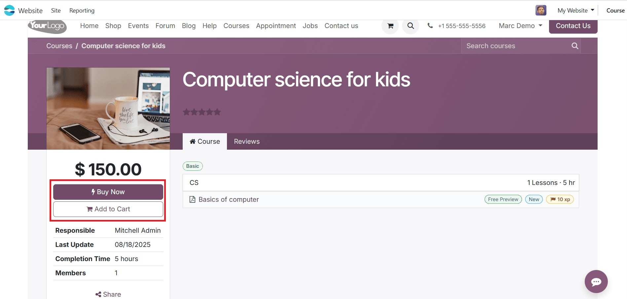This screenshot has height=299, width=627.
Task: Click the Basic tag badge
Action: 193,166
